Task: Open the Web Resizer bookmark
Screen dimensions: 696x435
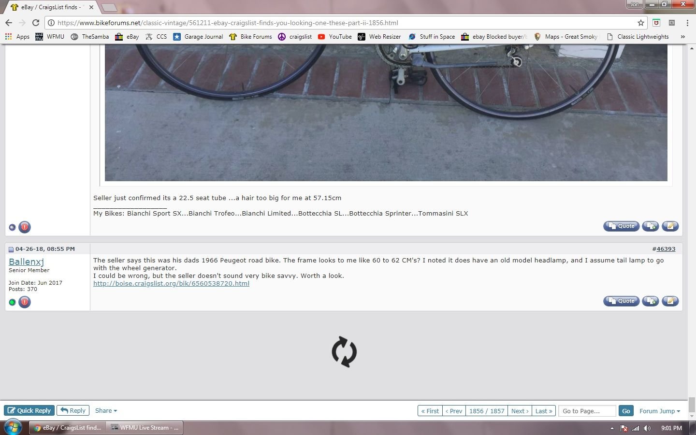Action: [x=379, y=37]
